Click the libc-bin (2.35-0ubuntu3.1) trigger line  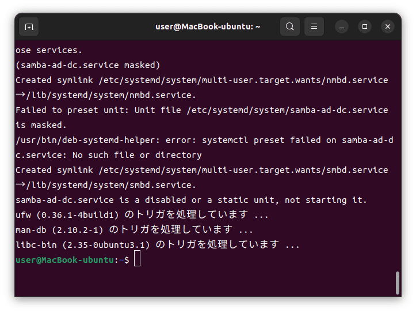(x=158, y=244)
